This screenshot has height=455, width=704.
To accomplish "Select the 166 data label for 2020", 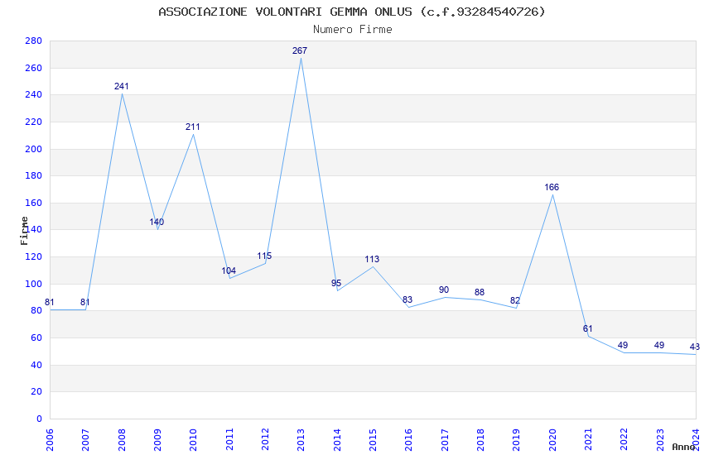I will [x=552, y=188].
